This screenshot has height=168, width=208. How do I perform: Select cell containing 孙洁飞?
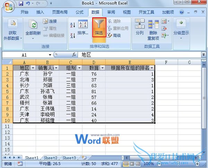pyautogui.click(x=47, y=91)
